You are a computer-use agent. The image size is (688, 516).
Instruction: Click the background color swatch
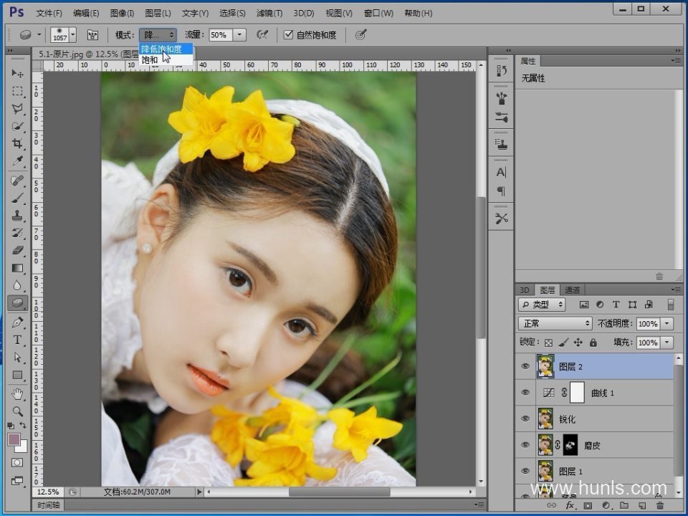(22, 447)
